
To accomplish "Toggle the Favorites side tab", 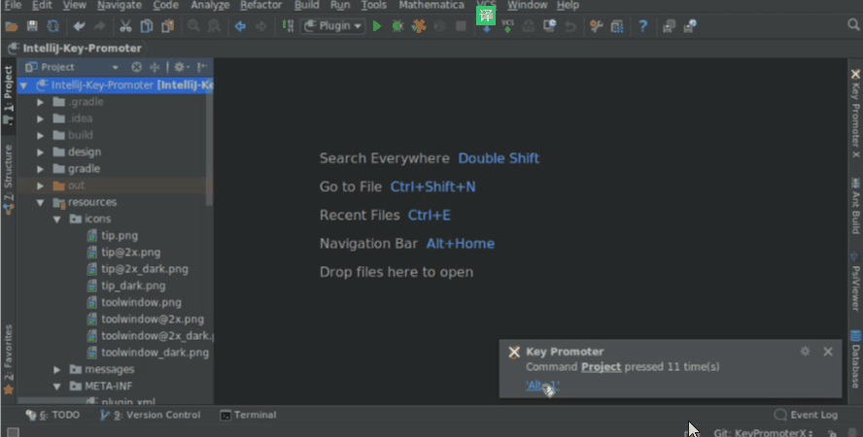I will pyautogui.click(x=8, y=358).
